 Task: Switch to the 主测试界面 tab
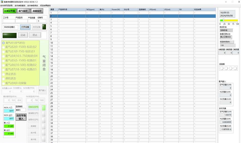[x=9, y=11]
